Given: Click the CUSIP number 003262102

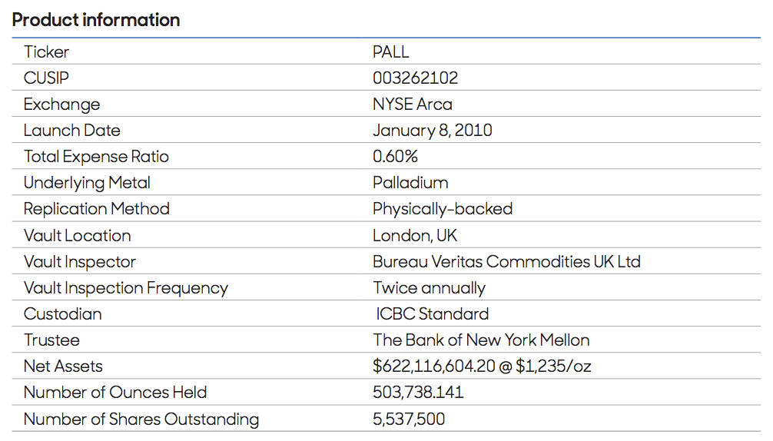Looking at the screenshot, I should point(415,78).
